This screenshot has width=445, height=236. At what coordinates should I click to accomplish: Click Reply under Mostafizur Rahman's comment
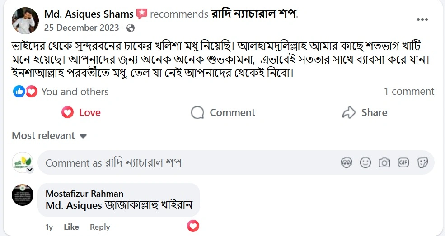pyautogui.click(x=100, y=227)
